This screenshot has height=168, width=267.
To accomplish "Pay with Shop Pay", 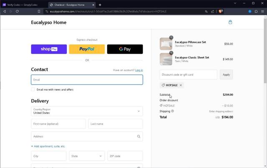I will 49,49.
